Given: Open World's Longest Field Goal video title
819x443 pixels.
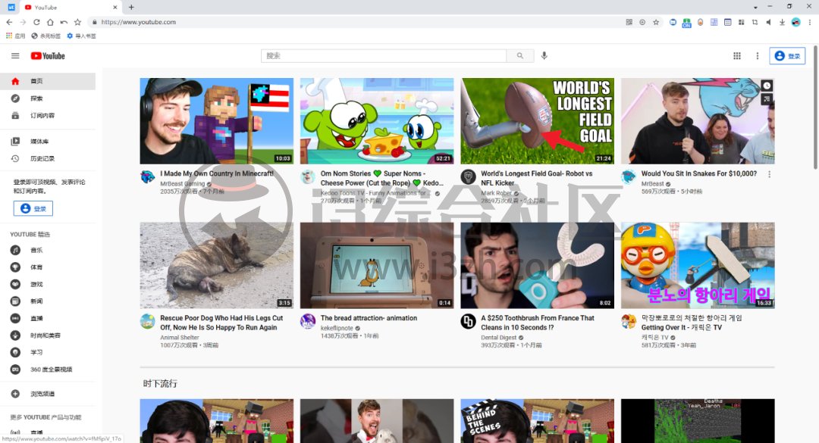Looking at the screenshot, I should pos(536,179).
